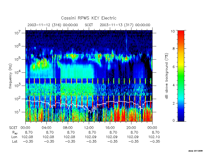Click the start date '2003-11-12 (316) 00:00:00'
The width and height of the screenshot is (203, 152).
pos(53,25)
